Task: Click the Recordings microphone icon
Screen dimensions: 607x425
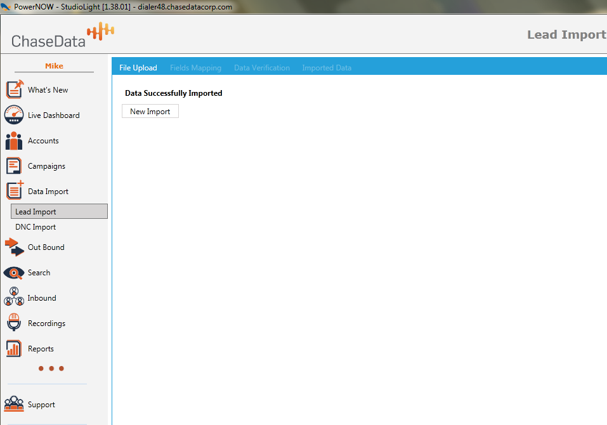Action: 14,323
